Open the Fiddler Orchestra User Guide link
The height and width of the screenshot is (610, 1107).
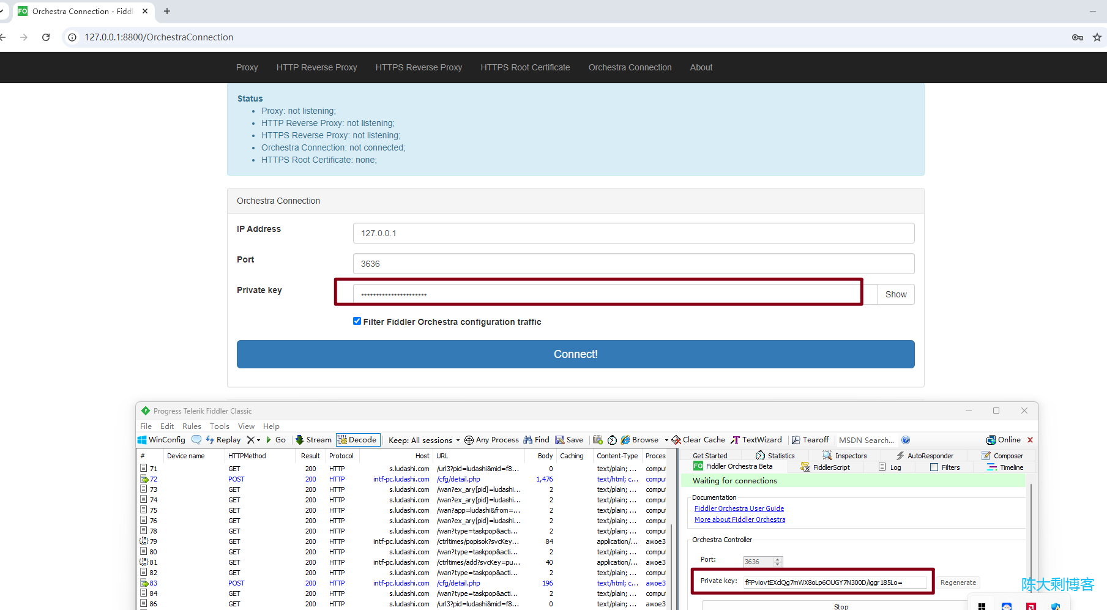click(x=739, y=508)
